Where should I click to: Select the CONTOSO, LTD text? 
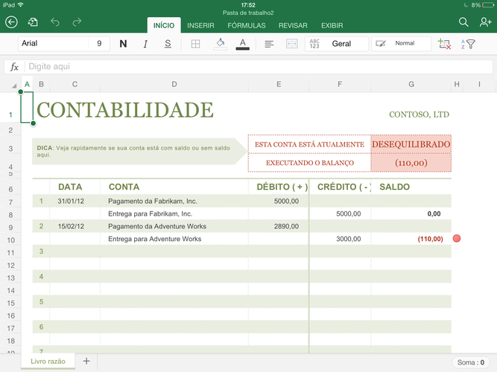(x=419, y=115)
